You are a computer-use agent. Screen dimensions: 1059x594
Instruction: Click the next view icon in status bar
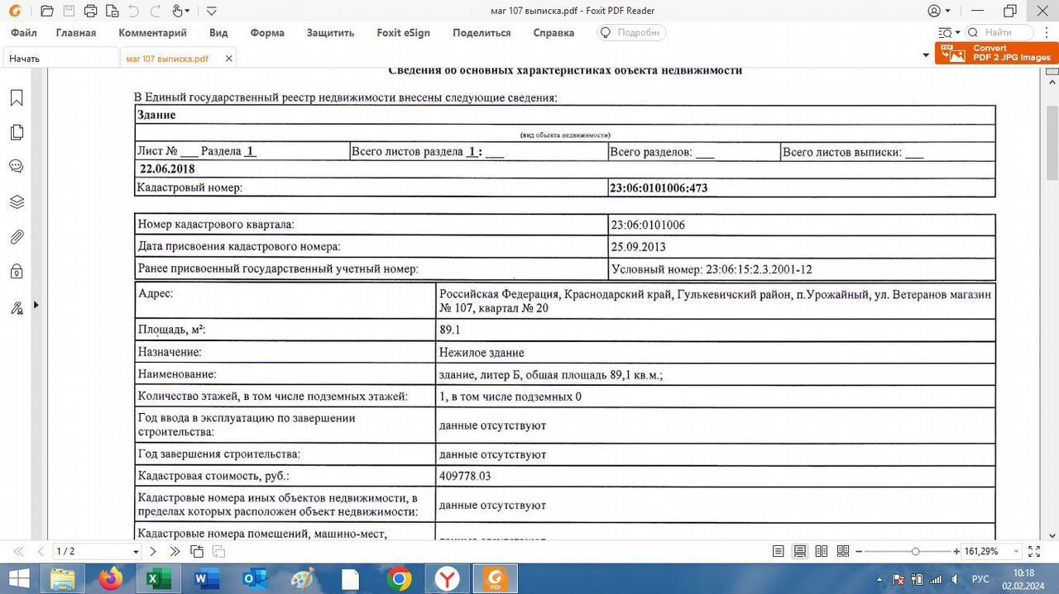point(218,551)
